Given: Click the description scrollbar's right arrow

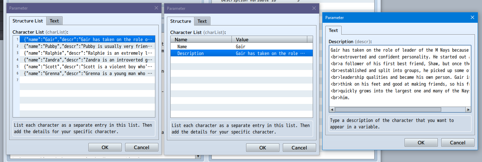Looking at the screenshot, I should point(468,110).
